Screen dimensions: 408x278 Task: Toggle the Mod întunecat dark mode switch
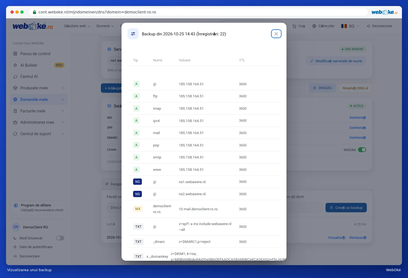coord(60,238)
